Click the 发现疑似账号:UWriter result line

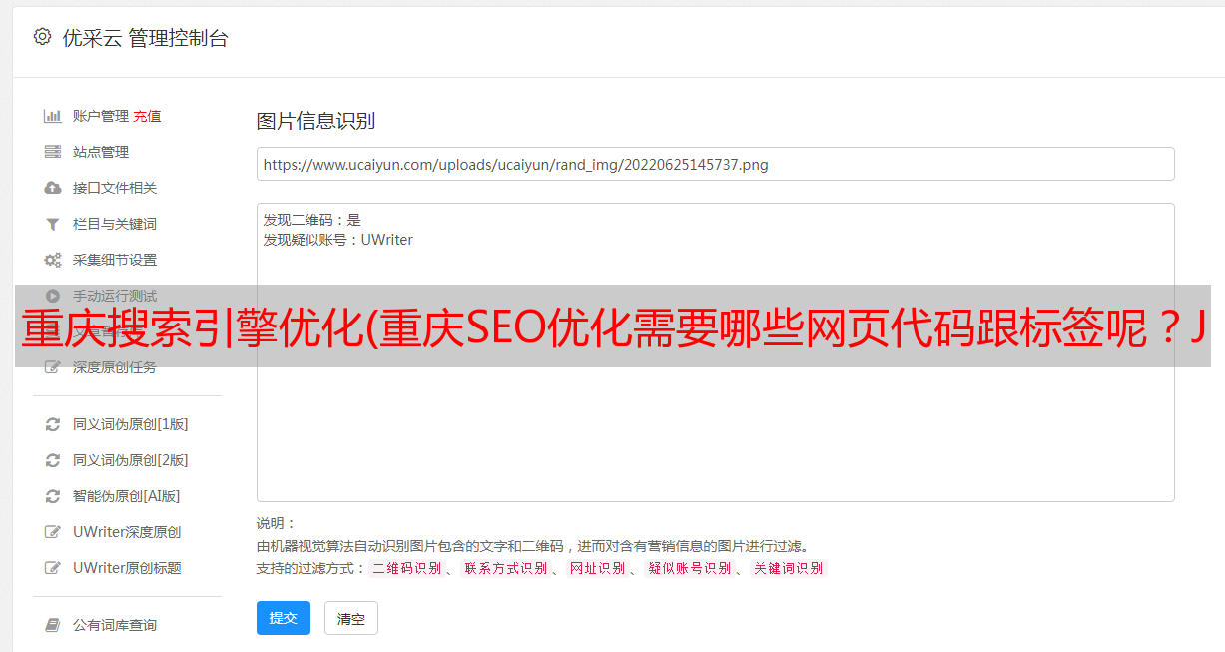pyautogui.click(x=337, y=240)
